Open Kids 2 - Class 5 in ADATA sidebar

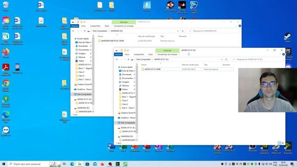pos(128,108)
